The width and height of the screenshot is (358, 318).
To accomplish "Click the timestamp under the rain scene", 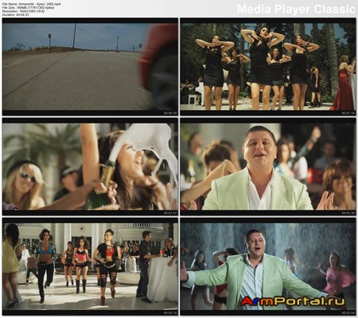I will (348, 313).
